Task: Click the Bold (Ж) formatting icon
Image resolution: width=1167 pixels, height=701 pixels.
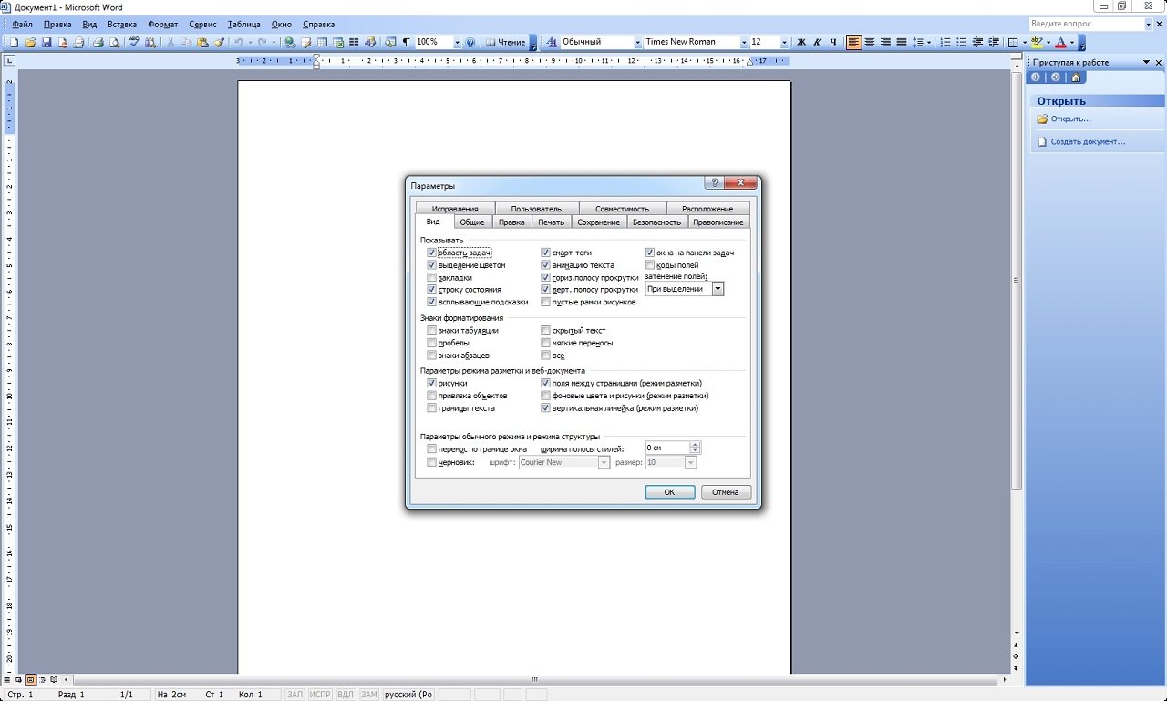Action: pyautogui.click(x=801, y=43)
